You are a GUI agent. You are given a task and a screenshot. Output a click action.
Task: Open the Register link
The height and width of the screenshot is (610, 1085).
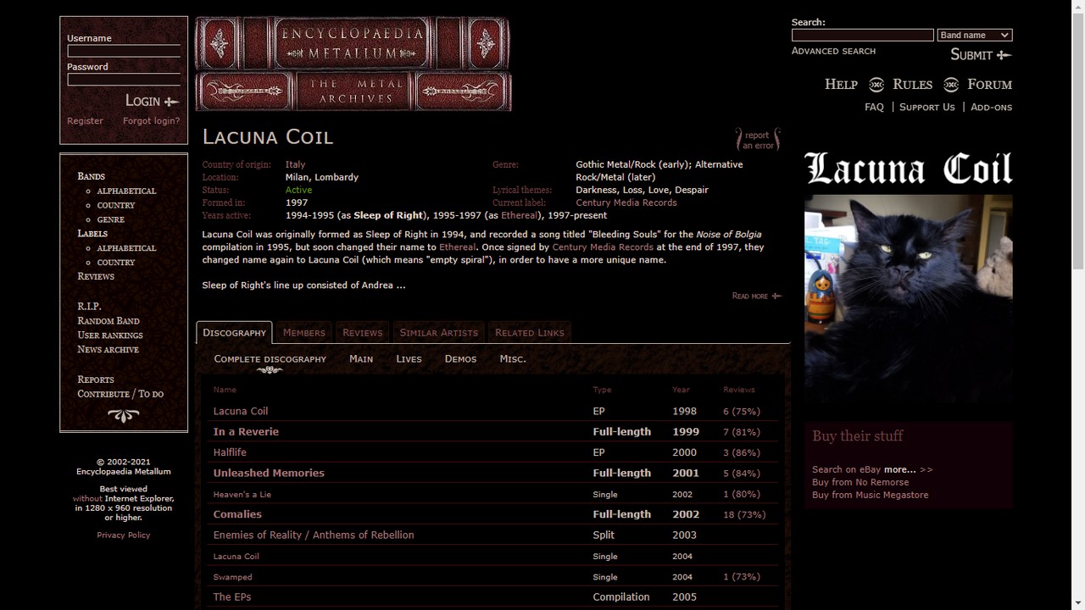coord(85,121)
